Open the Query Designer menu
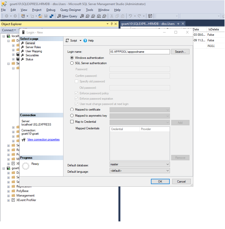This screenshot has height=229, width=225. pyautogui.click(x=71, y=10)
